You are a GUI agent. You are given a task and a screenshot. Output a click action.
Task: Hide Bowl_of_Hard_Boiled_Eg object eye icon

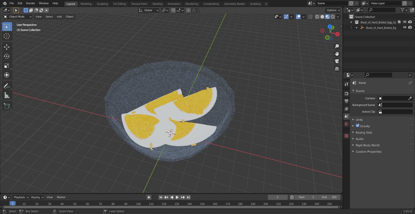pyautogui.click(x=405, y=28)
